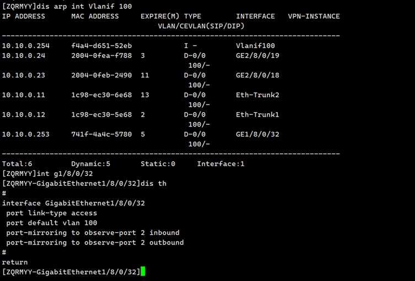Image resolution: width=415 pixels, height=281 pixels.
Task: Click IP address 10.10.0.254
Action: [x=25, y=46]
